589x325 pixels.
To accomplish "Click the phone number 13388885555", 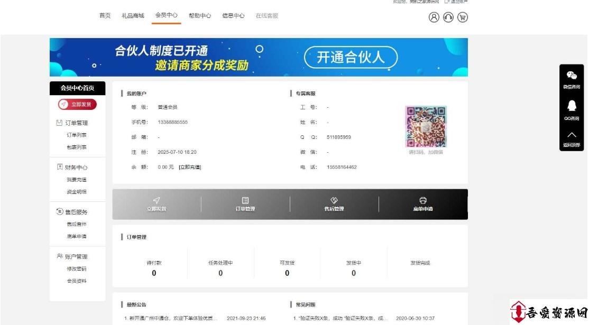I will 173,123.
